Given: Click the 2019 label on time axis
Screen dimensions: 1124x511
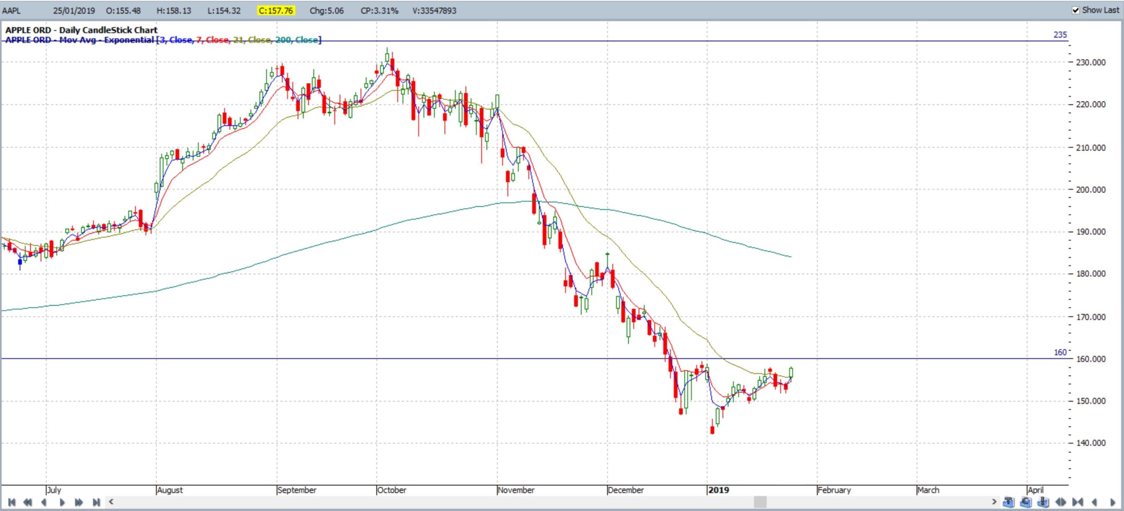Looking at the screenshot, I should 719,490.
